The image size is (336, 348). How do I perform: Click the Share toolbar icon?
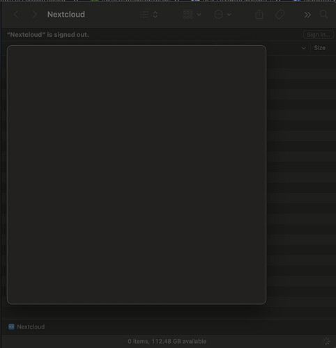point(259,15)
